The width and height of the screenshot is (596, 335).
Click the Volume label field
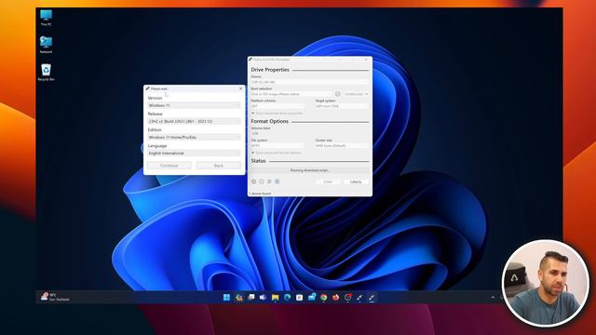tap(309, 134)
